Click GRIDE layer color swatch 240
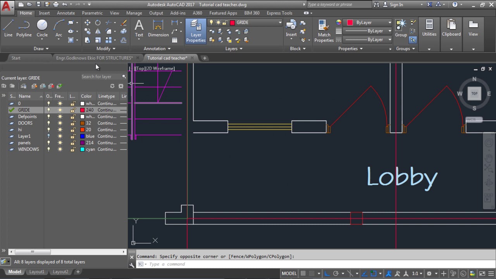Image resolution: width=496 pixels, height=279 pixels. click(82, 110)
